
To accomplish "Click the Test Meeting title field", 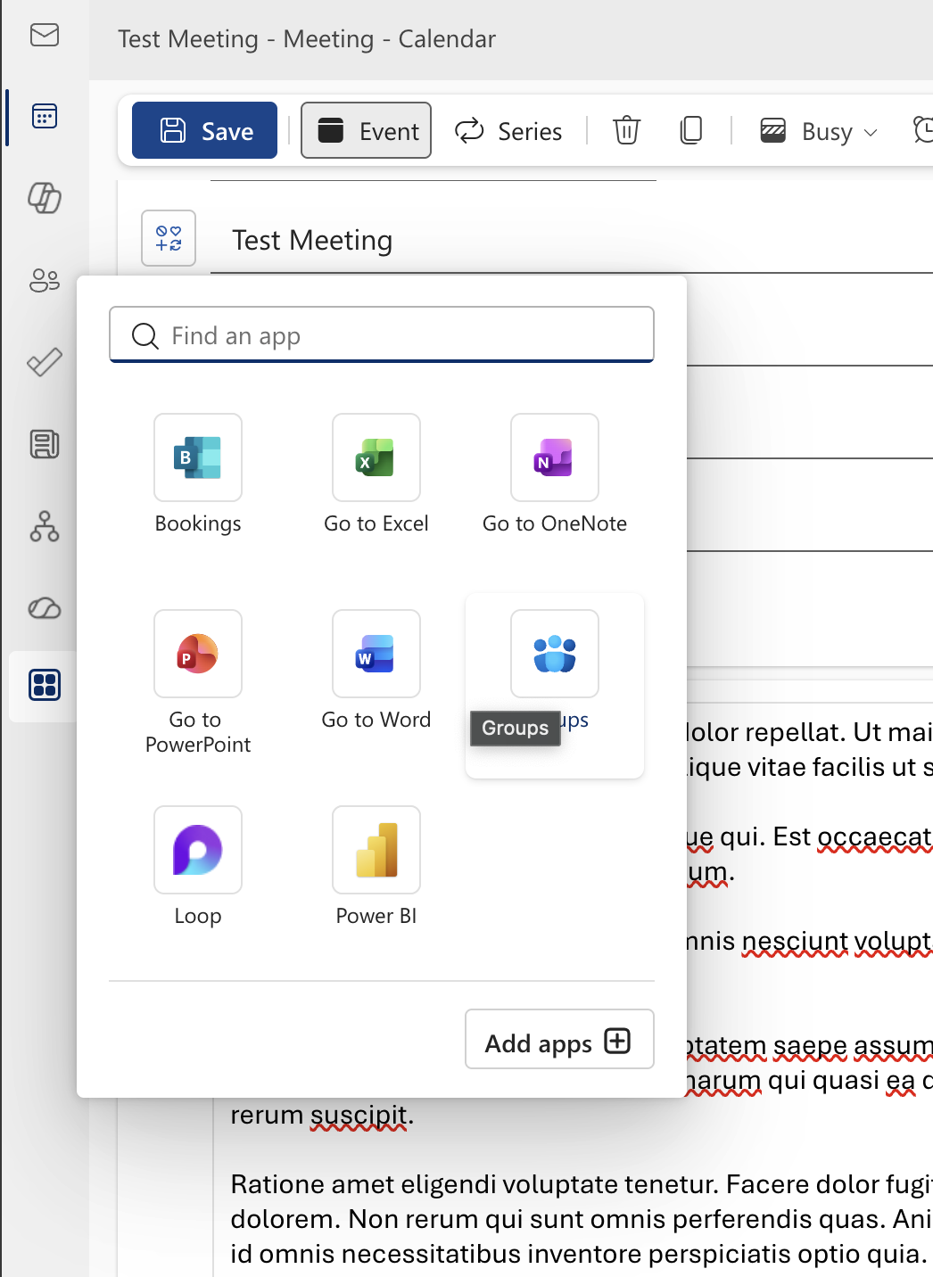I will click(572, 241).
